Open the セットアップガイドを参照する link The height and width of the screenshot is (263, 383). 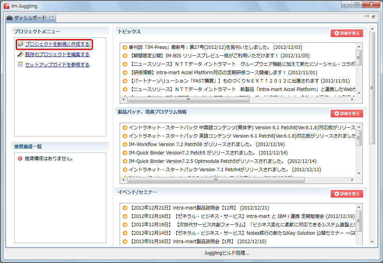57,65
